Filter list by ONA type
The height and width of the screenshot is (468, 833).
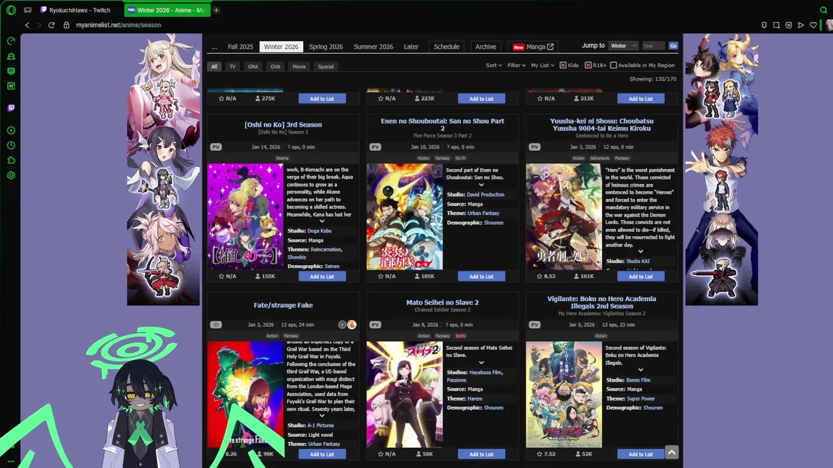coord(253,66)
